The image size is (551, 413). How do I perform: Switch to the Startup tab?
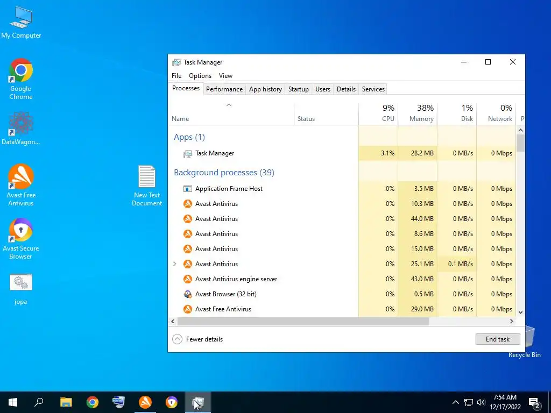pos(298,89)
